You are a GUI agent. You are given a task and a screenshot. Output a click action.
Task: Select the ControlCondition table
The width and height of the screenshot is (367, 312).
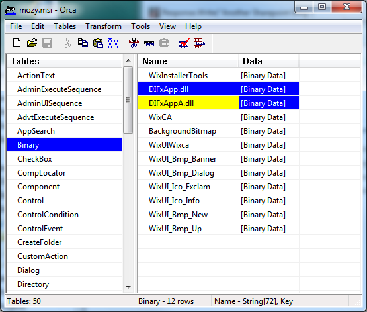tap(64, 215)
